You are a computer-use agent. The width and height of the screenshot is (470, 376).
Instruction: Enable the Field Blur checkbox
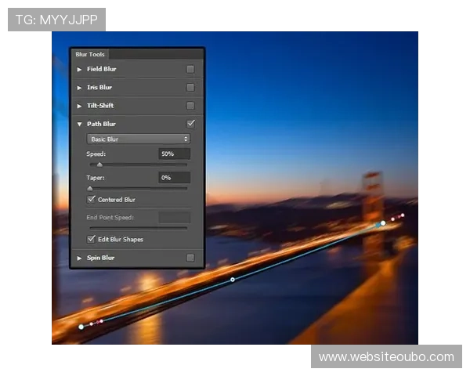coord(190,69)
